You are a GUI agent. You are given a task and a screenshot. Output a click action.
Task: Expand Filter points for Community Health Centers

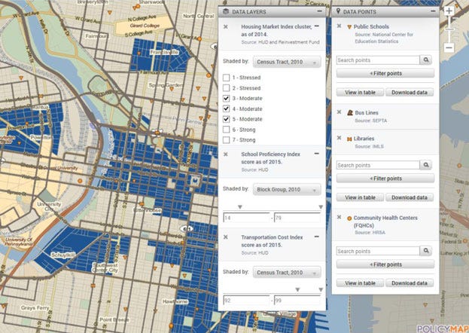tap(385, 264)
